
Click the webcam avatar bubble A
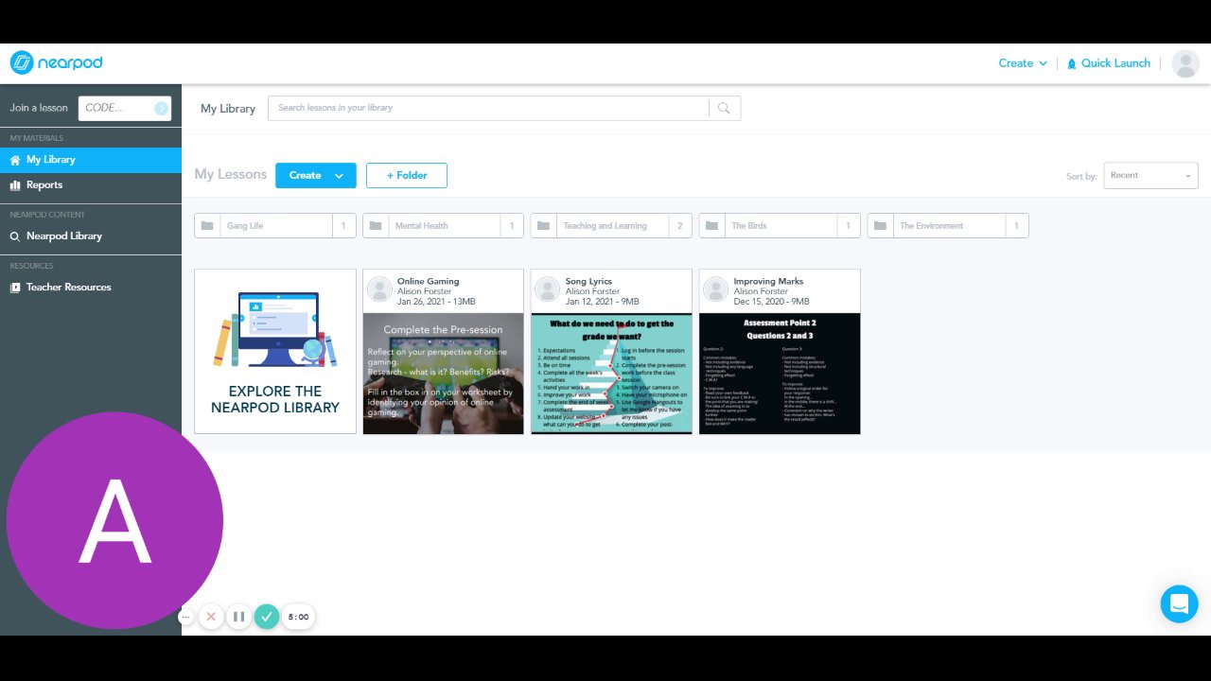coord(114,520)
